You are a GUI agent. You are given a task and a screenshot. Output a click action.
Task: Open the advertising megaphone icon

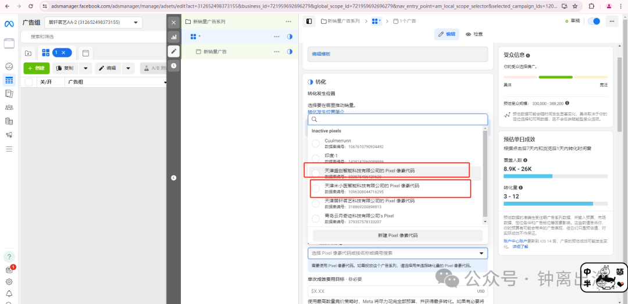click(9, 135)
